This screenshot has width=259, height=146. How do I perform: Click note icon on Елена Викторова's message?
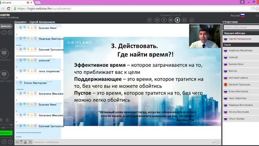point(21,82)
